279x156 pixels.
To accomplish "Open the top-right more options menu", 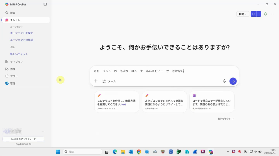I will point(273,14).
